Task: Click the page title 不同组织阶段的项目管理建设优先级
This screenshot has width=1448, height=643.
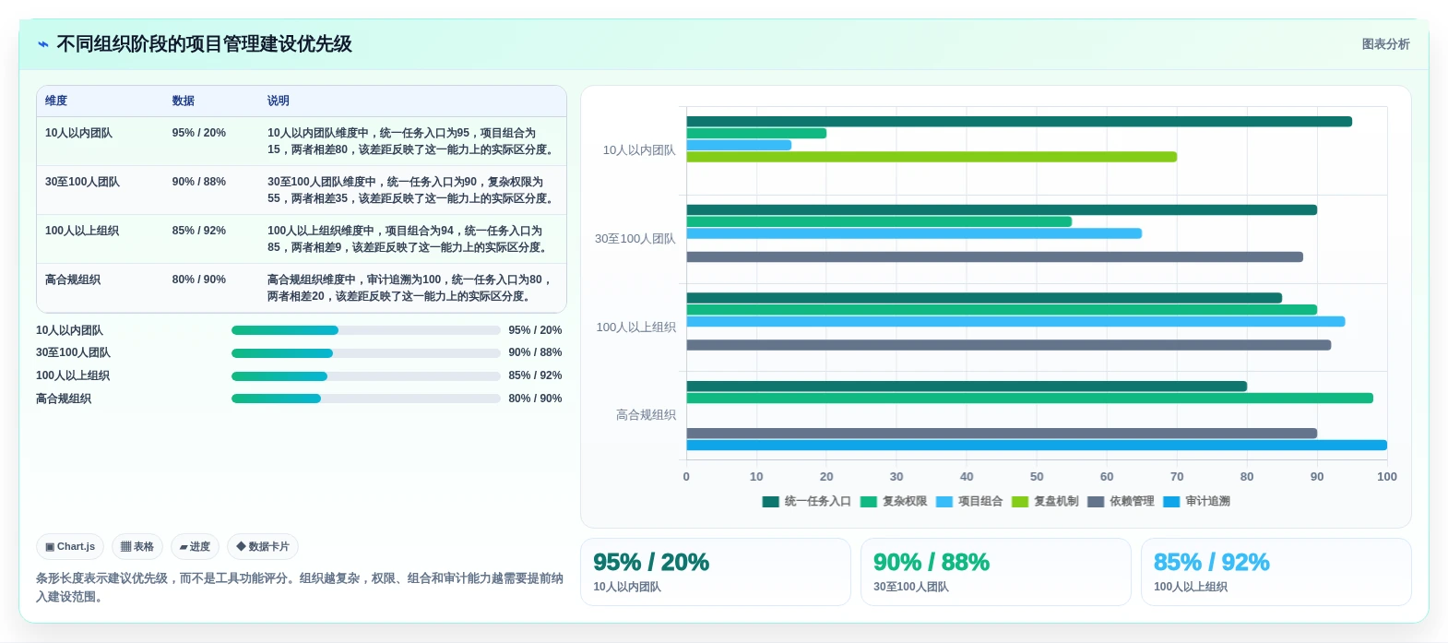Action: tap(204, 44)
